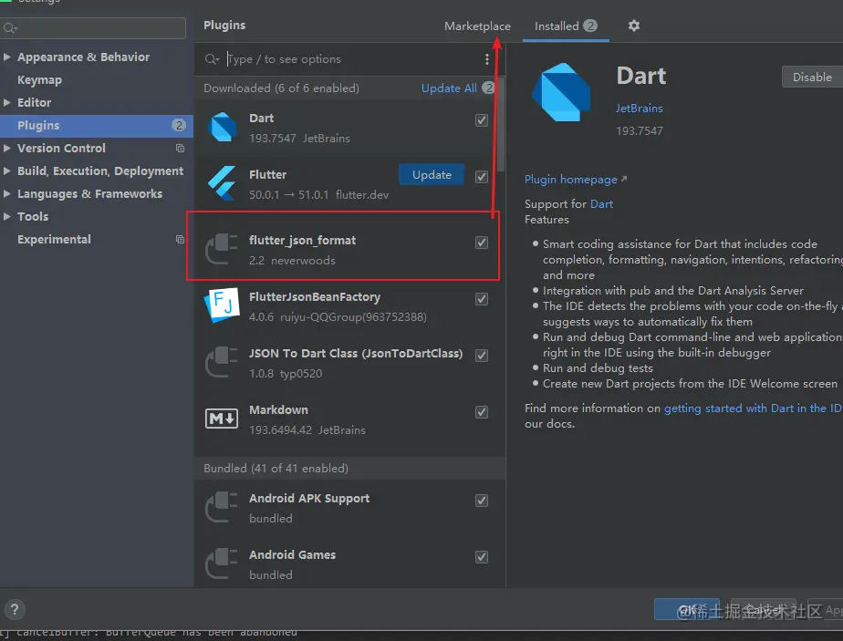The image size is (843, 641).
Task: Select the 'Android APK Support' plugin name
Action: (x=309, y=498)
